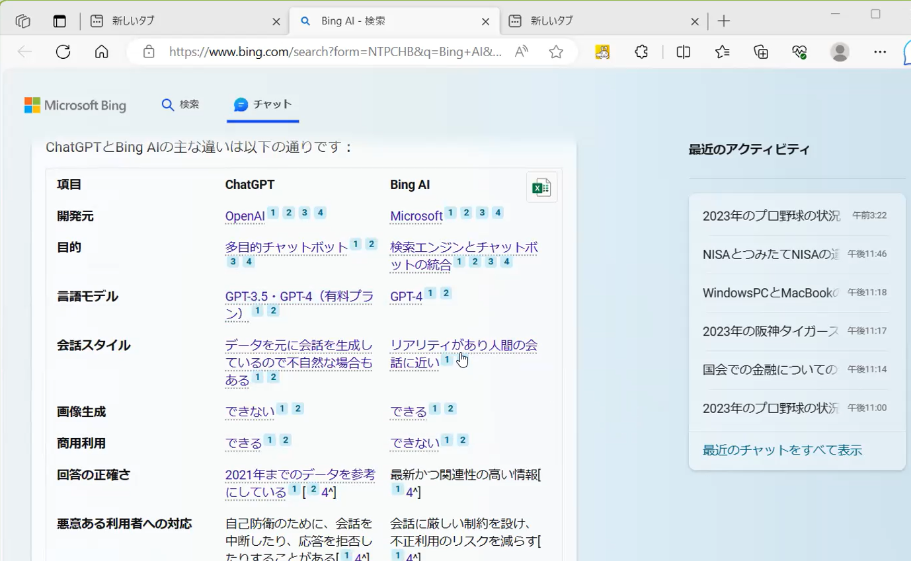
Task: Select the 悪意ある利用者への対応 row label
Action: [x=124, y=524]
